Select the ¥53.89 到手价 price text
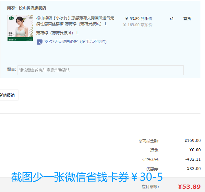 point(139,19)
